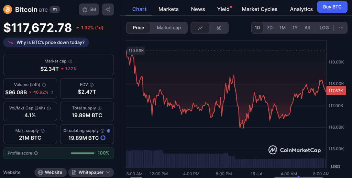Click the info icon beside Max. supply
The width and height of the screenshot is (352, 178).
(42, 131)
